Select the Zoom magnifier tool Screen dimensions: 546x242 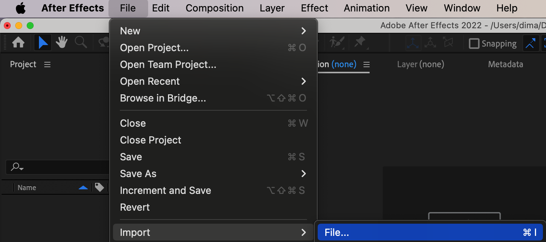click(x=81, y=43)
